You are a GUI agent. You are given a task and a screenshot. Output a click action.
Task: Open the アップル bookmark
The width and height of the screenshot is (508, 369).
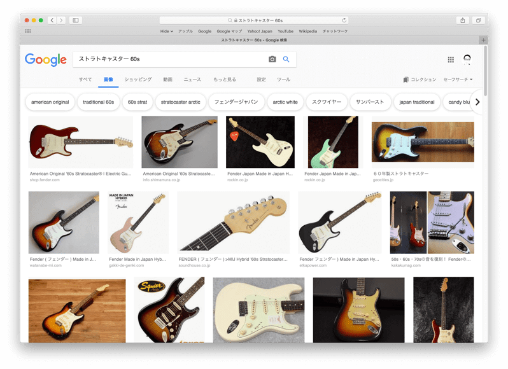click(x=185, y=31)
